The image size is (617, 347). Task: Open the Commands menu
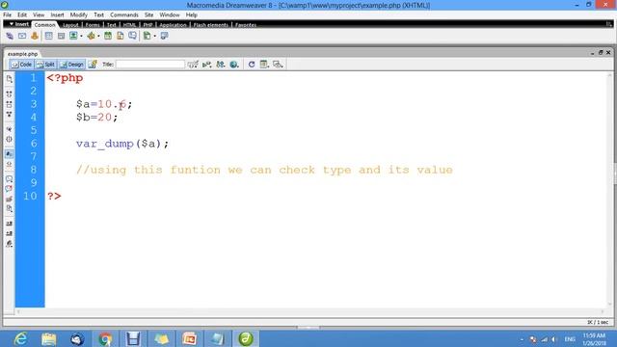coord(124,15)
